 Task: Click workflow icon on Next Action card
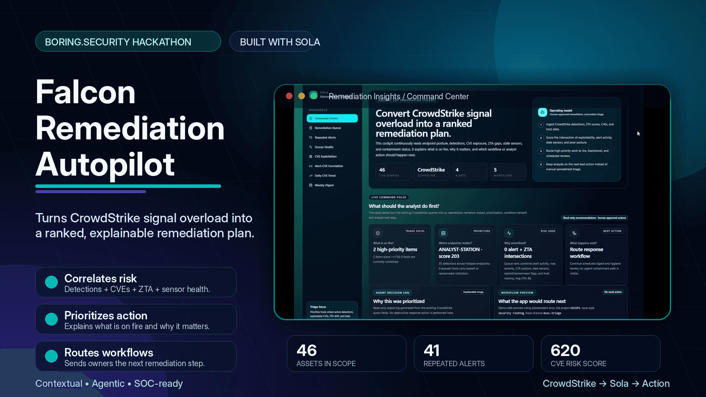pos(574,233)
